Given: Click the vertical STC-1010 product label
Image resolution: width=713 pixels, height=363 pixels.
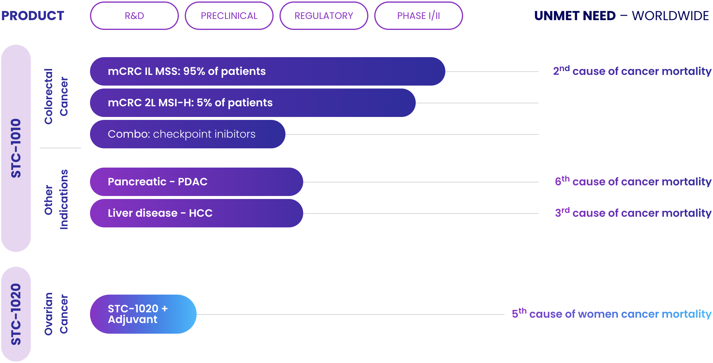Looking at the screenshot, I should point(16,148).
